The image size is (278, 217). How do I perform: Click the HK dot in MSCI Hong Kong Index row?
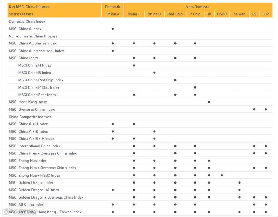[x=209, y=102]
